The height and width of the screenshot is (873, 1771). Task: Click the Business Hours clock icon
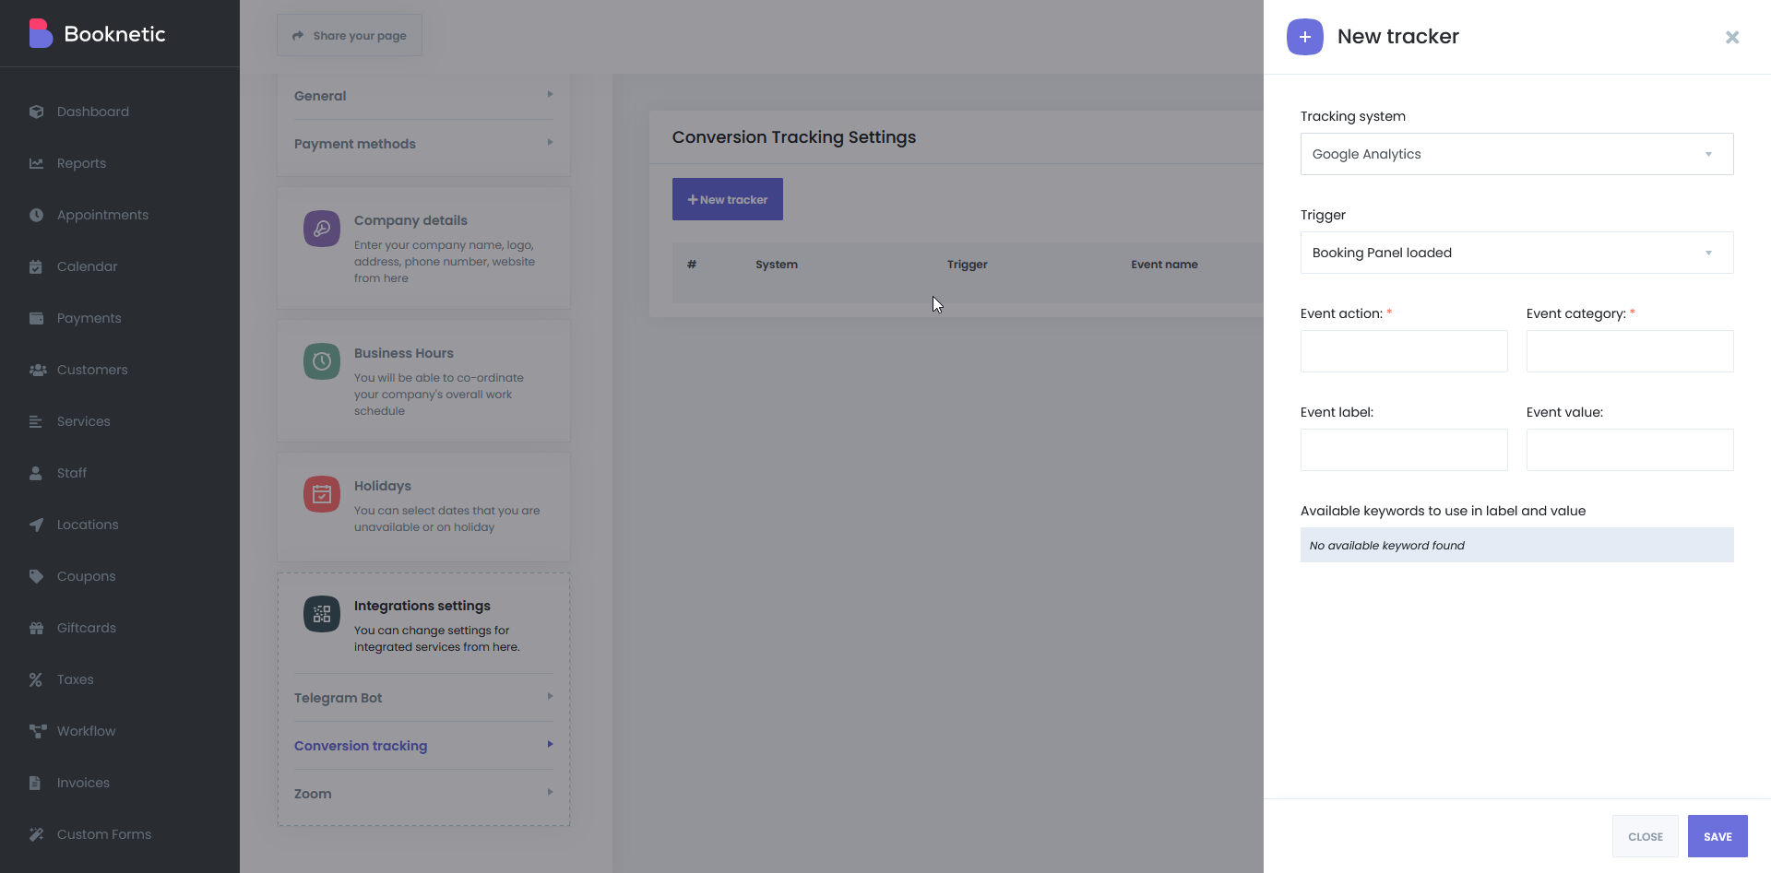(x=321, y=361)
